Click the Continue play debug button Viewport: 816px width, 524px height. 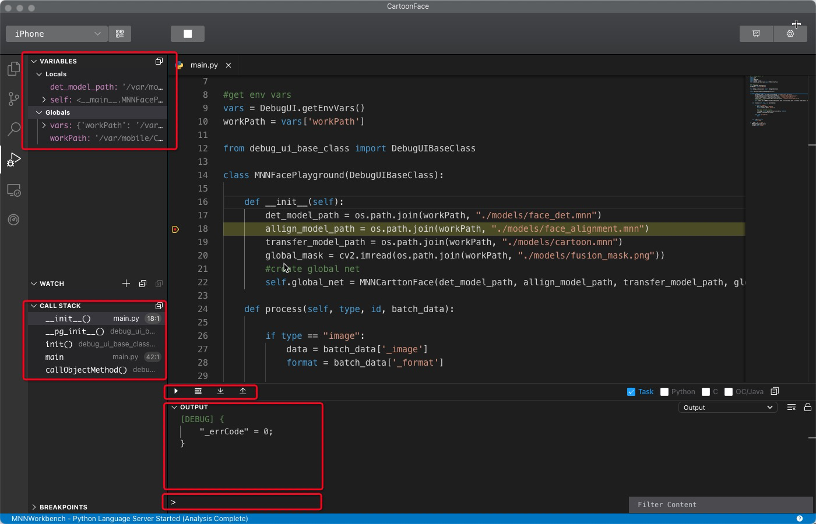coord(176,391)
